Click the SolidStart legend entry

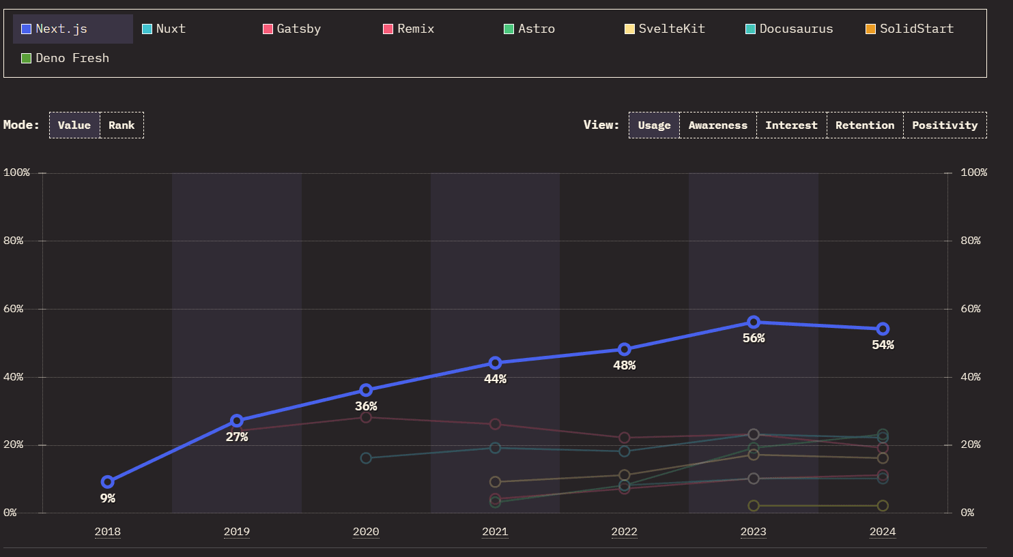click(910, 29)
